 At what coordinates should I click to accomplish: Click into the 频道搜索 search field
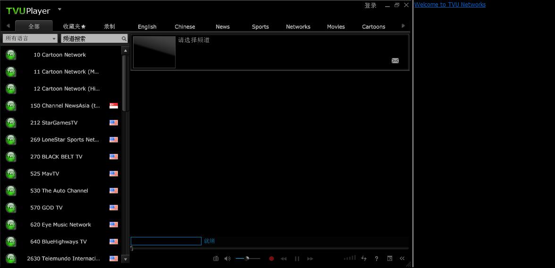click(91, 39)
